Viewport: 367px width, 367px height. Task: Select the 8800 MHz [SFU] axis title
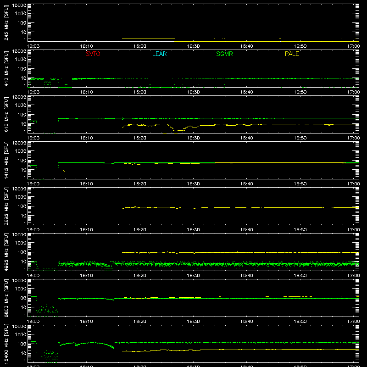[x=6, y=298]
